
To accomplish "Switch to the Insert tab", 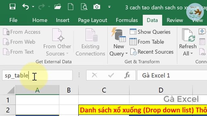I will tap(62, 20).
